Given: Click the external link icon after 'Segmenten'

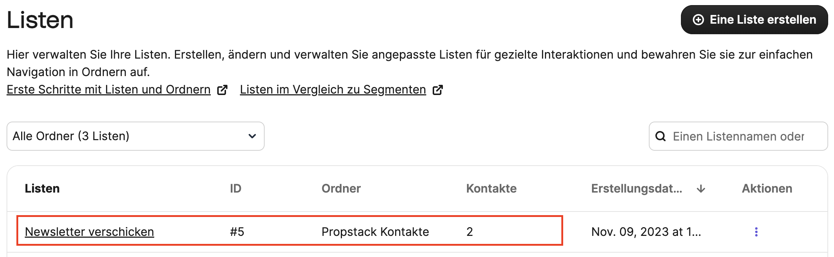Looking at the screenshot, I should pos(437,90).
